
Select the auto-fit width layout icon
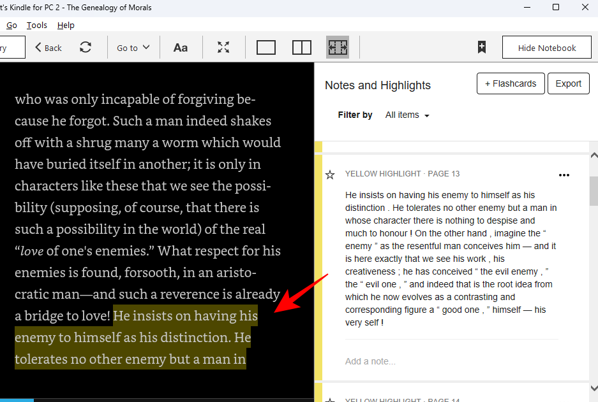[338, 48]
